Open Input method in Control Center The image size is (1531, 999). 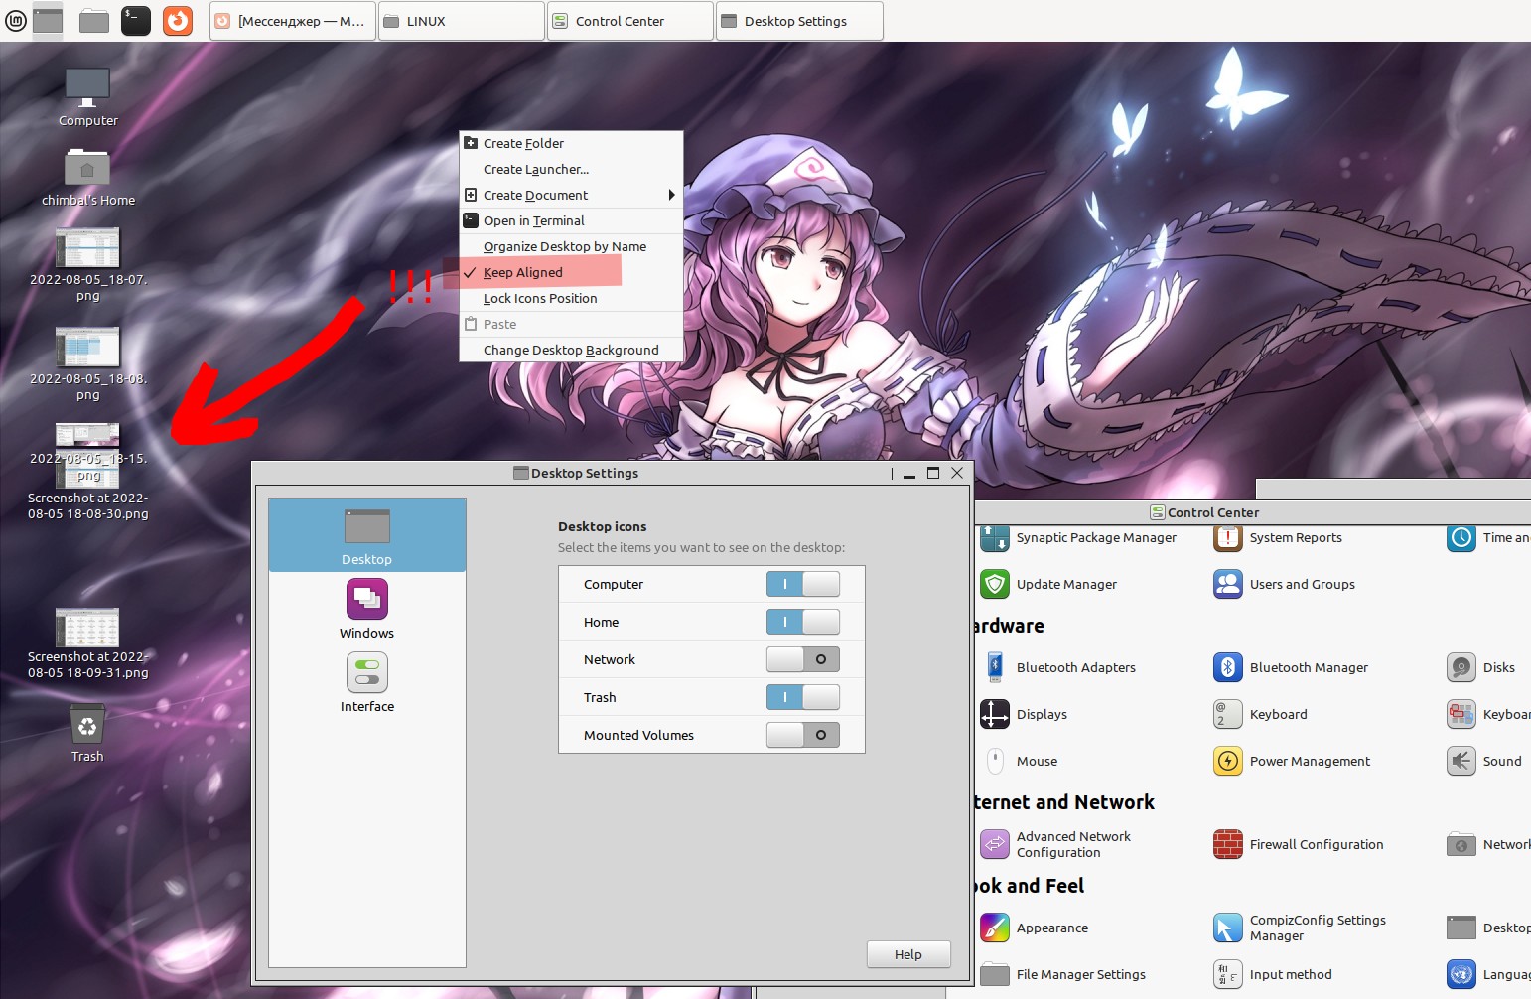(1274, 974)
